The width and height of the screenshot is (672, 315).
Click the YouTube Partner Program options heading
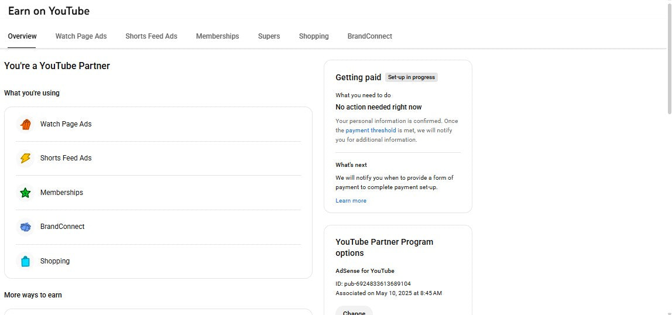(x=384, y=248)
